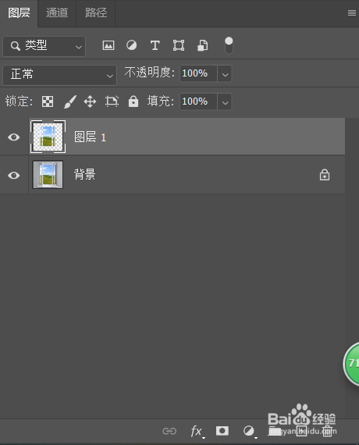The width and height of the screenshot is (359, 445).
Task: Click the 背景 layer name
Action: click(x=84, y=174)
